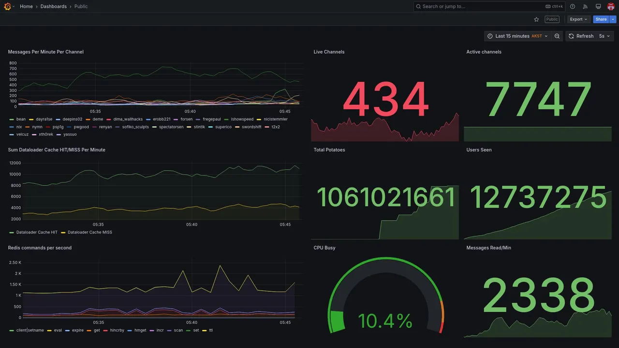Star this dashboard as favorite
Viewport: 619px width, 348px height.
point(536,19)
